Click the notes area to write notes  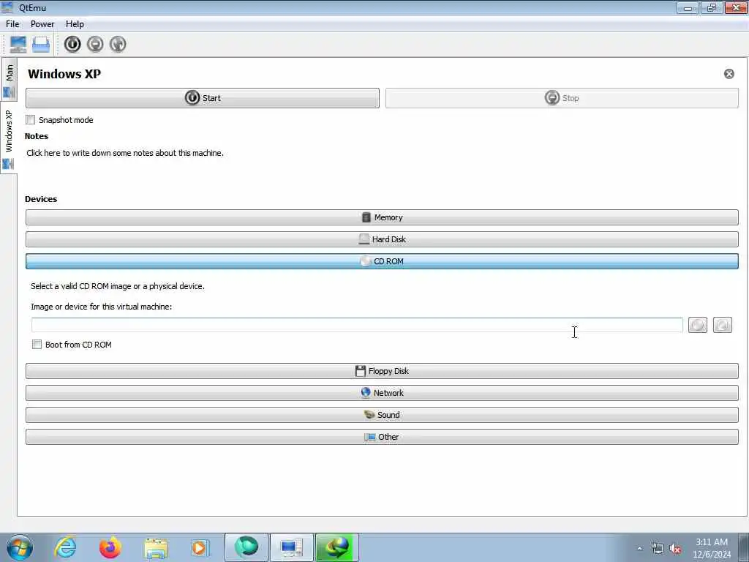125,153
